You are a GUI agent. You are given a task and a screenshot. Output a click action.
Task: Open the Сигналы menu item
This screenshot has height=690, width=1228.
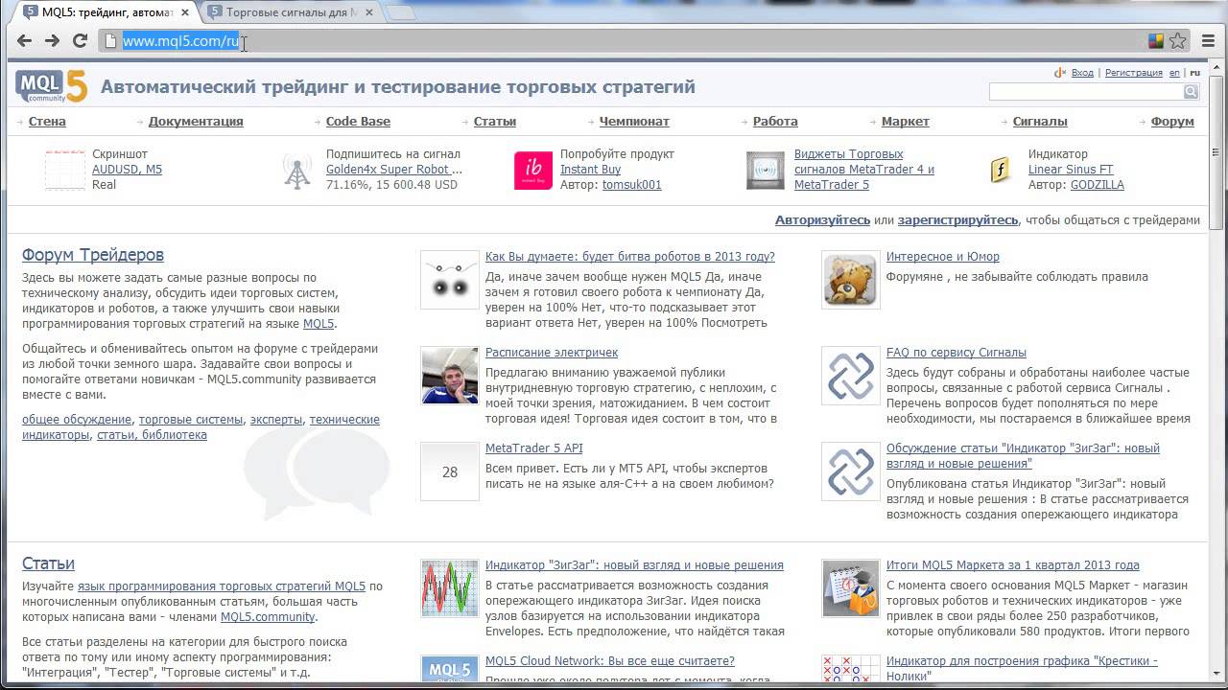[1040, 122]
